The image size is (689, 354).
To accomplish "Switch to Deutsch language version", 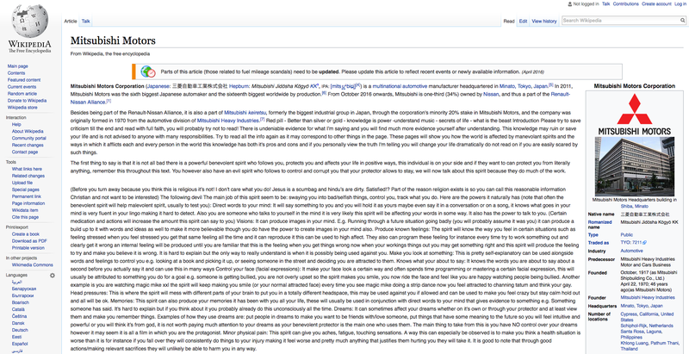I will pyautogui.click(x=20, y=330).
